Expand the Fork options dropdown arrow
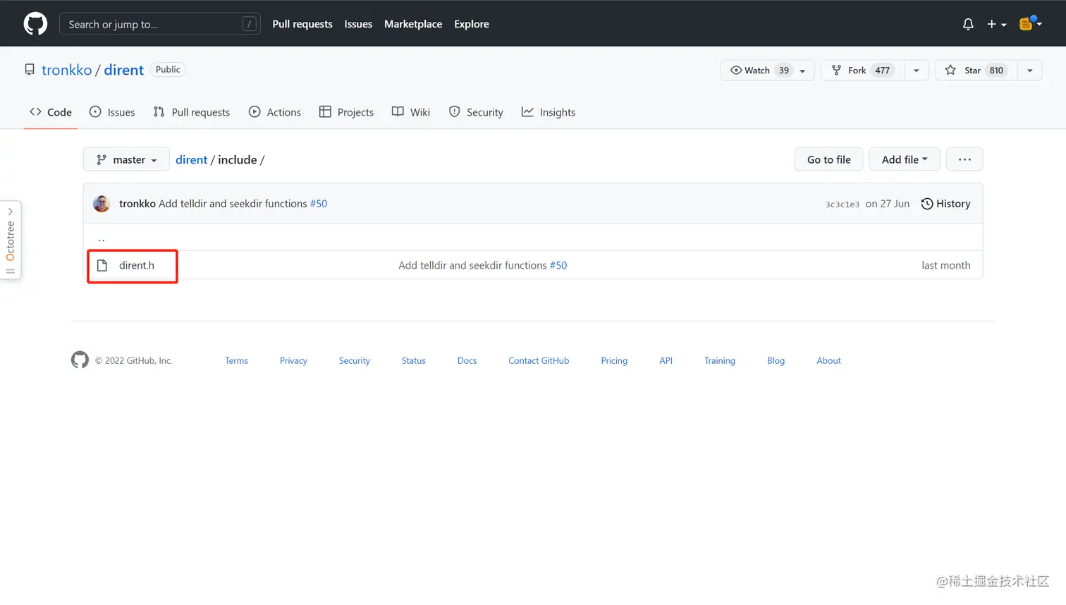The width and height of the screenshot is (1066, 605). pos(917,70)
